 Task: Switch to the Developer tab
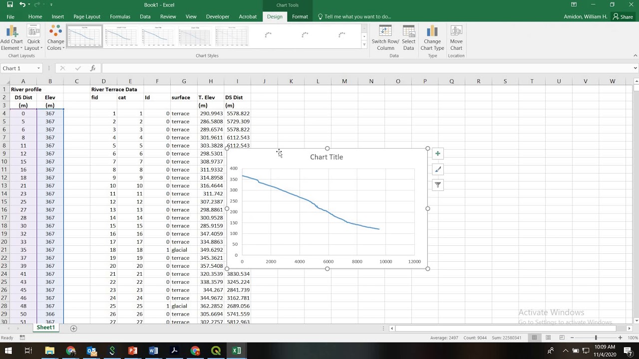pyautogui.click(x=218, y=16)
